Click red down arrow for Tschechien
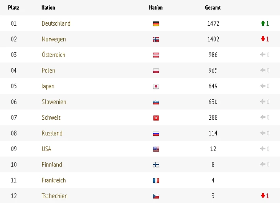 point(263,195)
